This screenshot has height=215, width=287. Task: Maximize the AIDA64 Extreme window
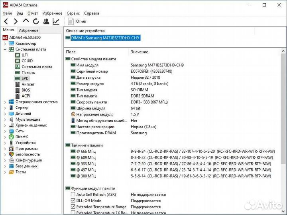(x=264, y=5)
